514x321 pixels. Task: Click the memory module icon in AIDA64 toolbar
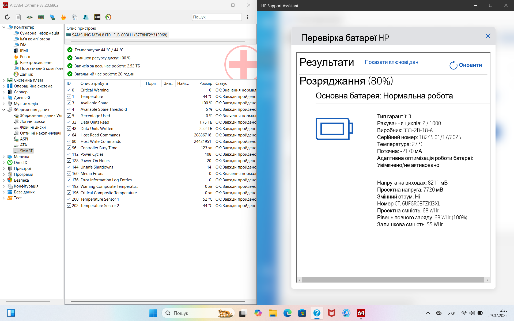point(41,17)
